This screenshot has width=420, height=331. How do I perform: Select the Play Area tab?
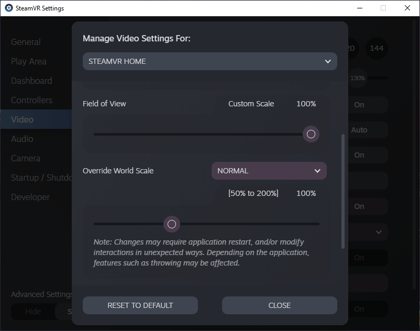coord(29,61)
